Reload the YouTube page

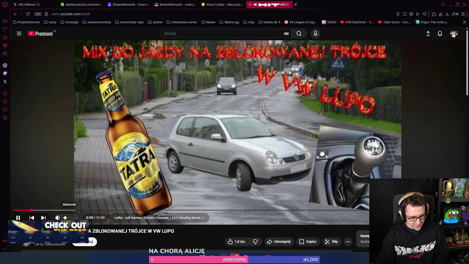[x=28, y=14]
